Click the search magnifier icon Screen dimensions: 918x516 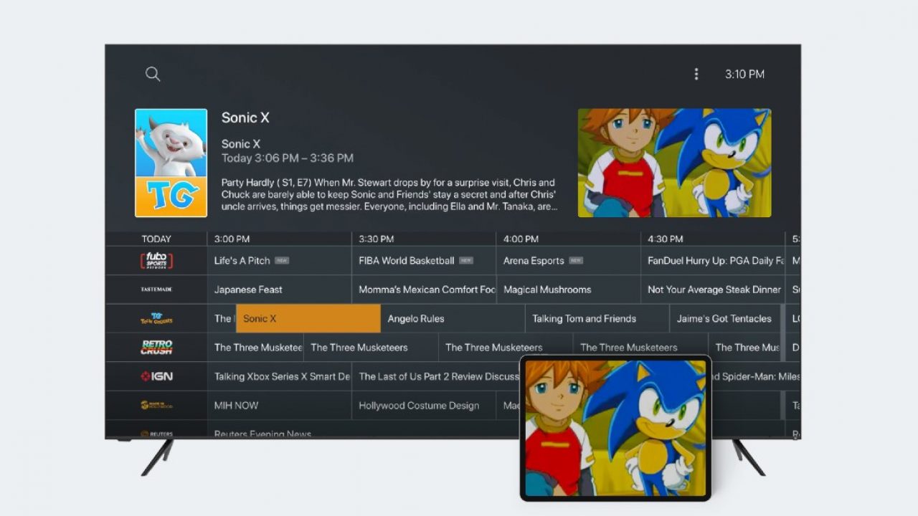click(153, 74)
